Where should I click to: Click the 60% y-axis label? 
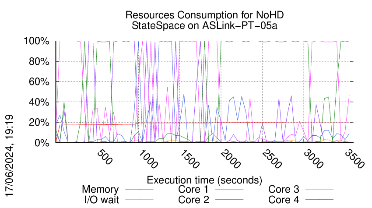[39, 82]
